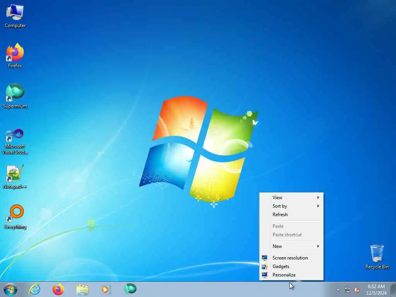Screen dimensions: 396x297
Task: Click the Show desktop button at taskbar end
Action: pyautogui.click(x=393, y=289)
